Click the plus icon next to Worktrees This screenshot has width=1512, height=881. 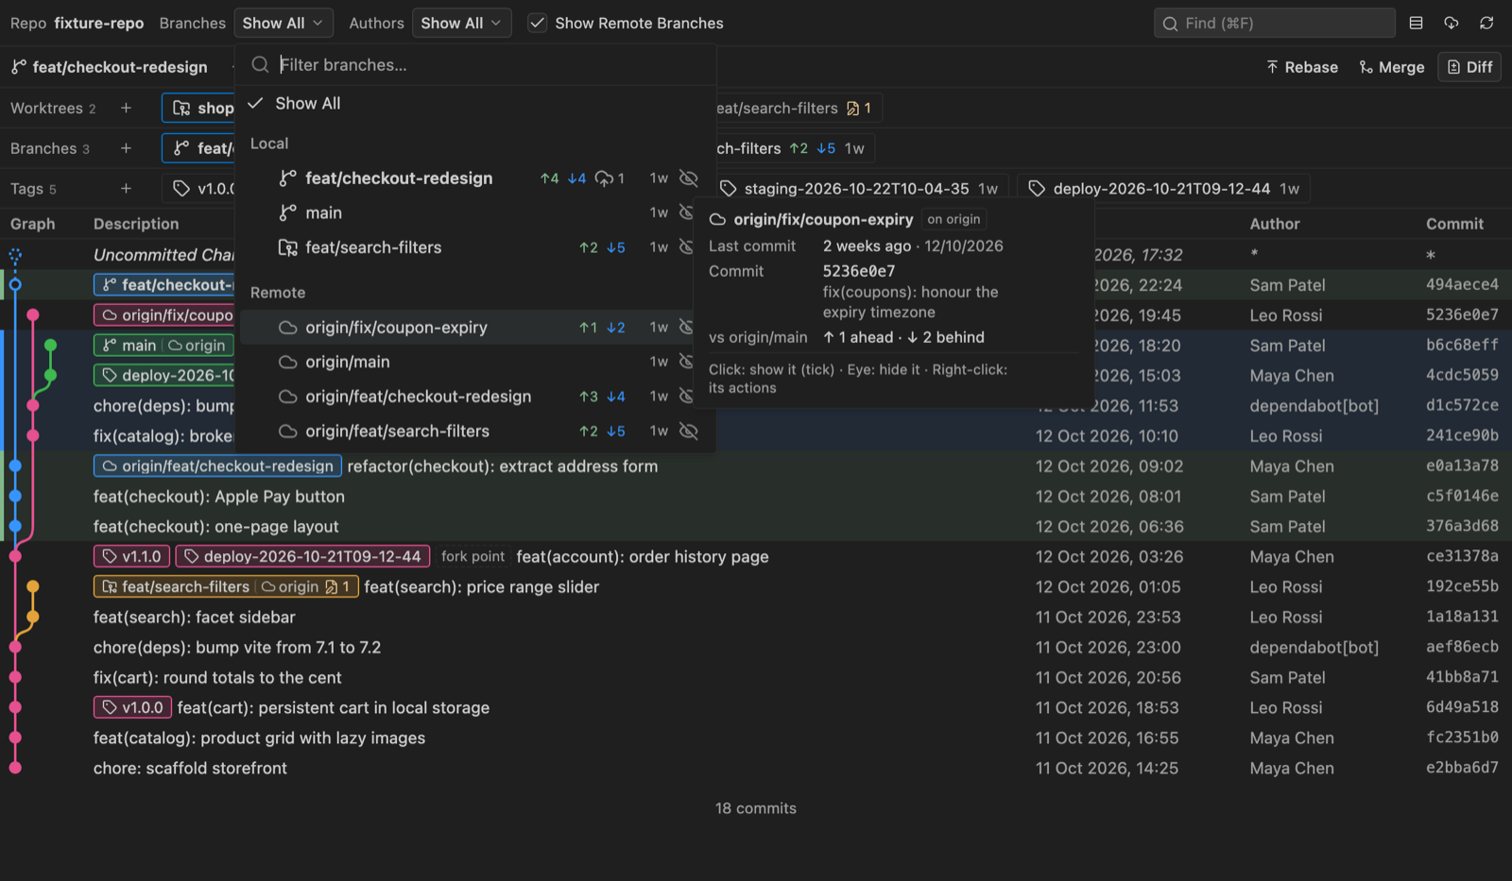tap(126, 108)
